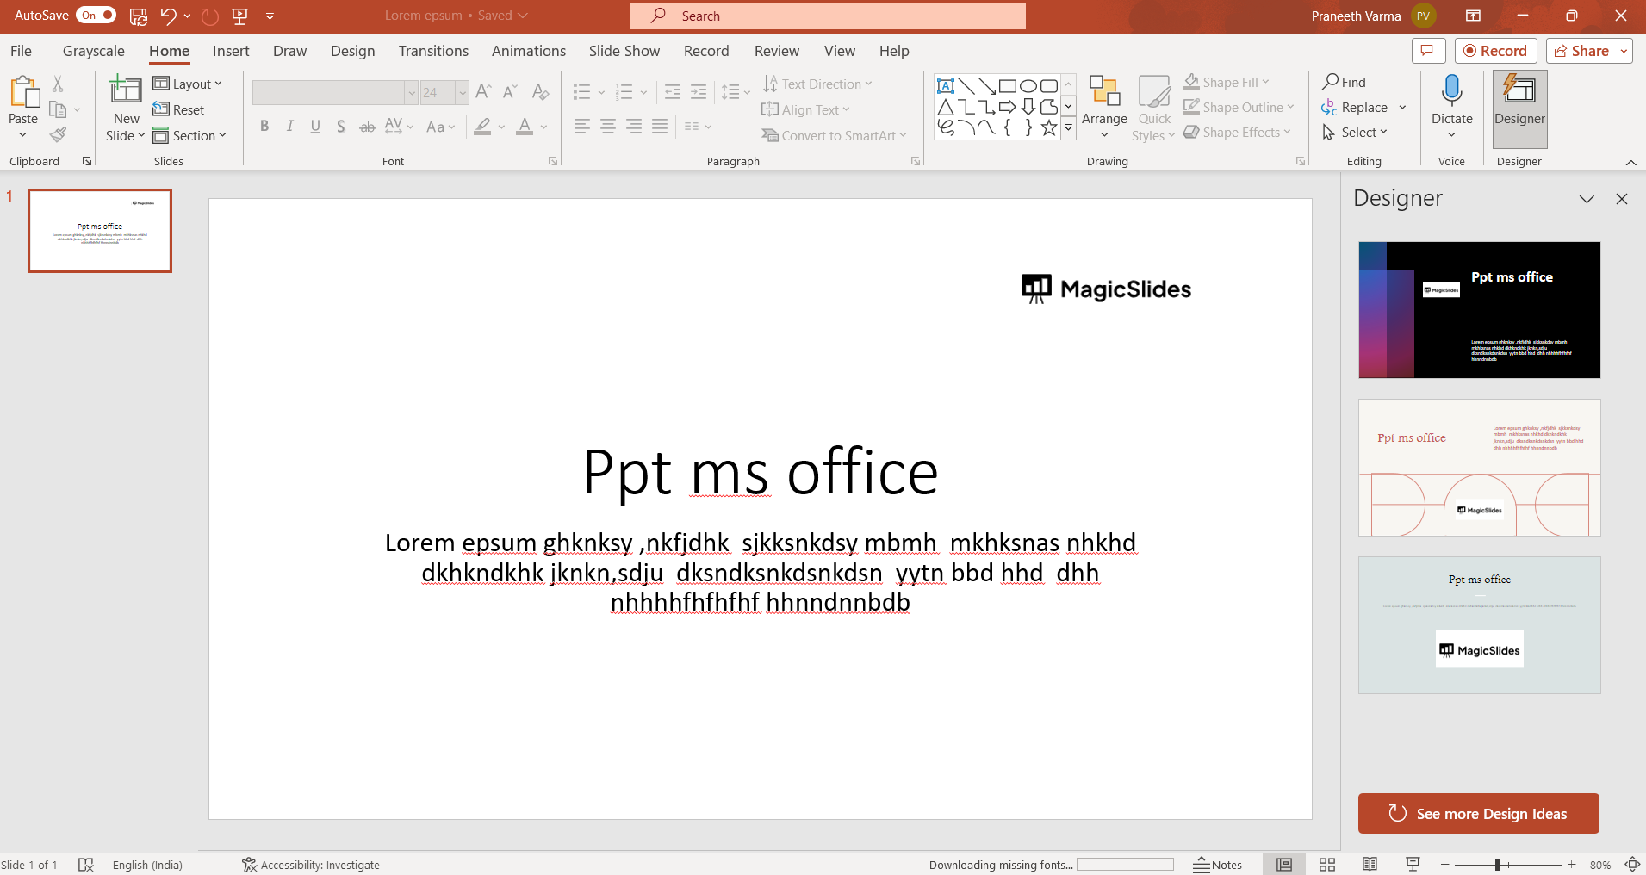
Task: Switch to the Insert tab
Action: tap(231, 51)
